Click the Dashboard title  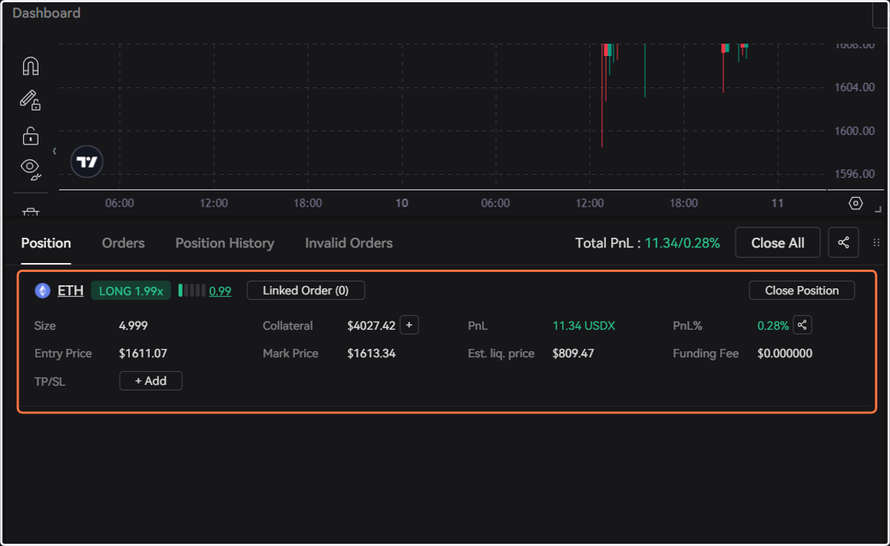(x=47, y=13)
